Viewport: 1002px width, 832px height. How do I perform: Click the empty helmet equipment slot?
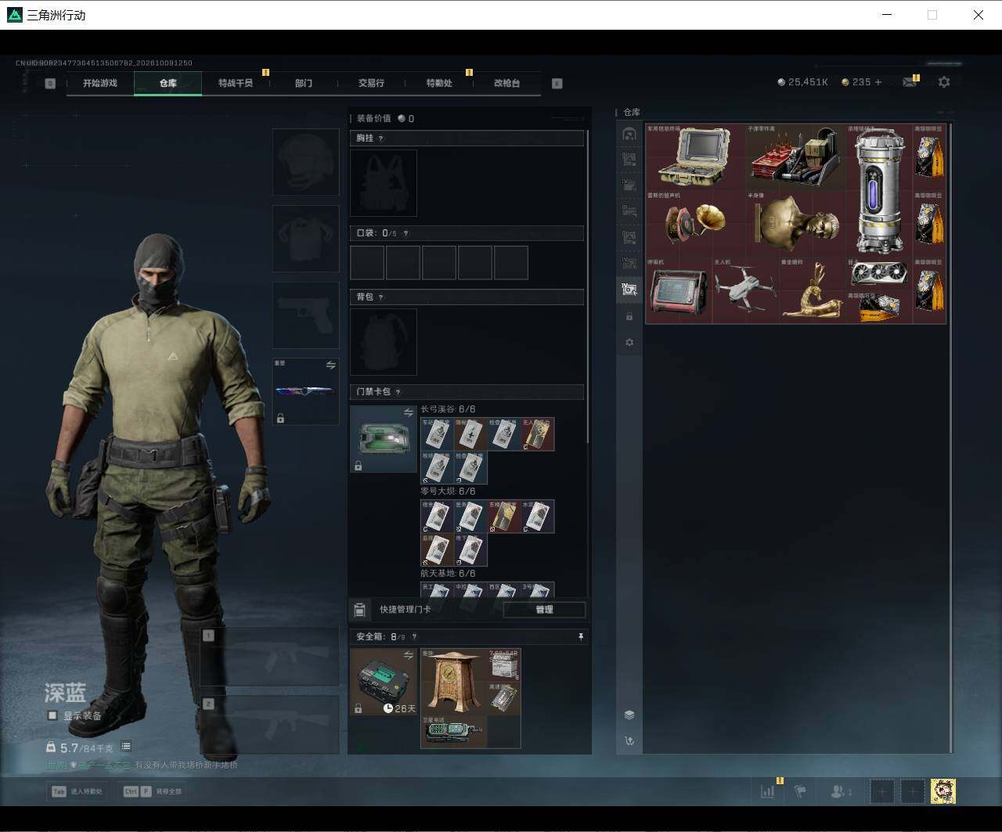click(305, 162)
